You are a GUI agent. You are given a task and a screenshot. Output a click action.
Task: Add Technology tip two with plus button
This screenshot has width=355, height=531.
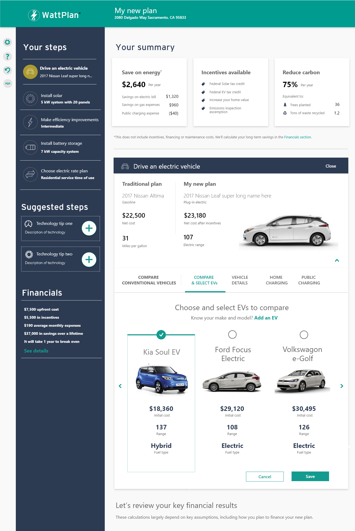click(x=89, y=259)
